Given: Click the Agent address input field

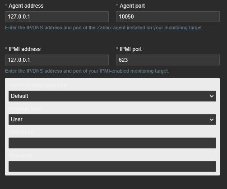Looking at the screenshot, I should (57, 17).
